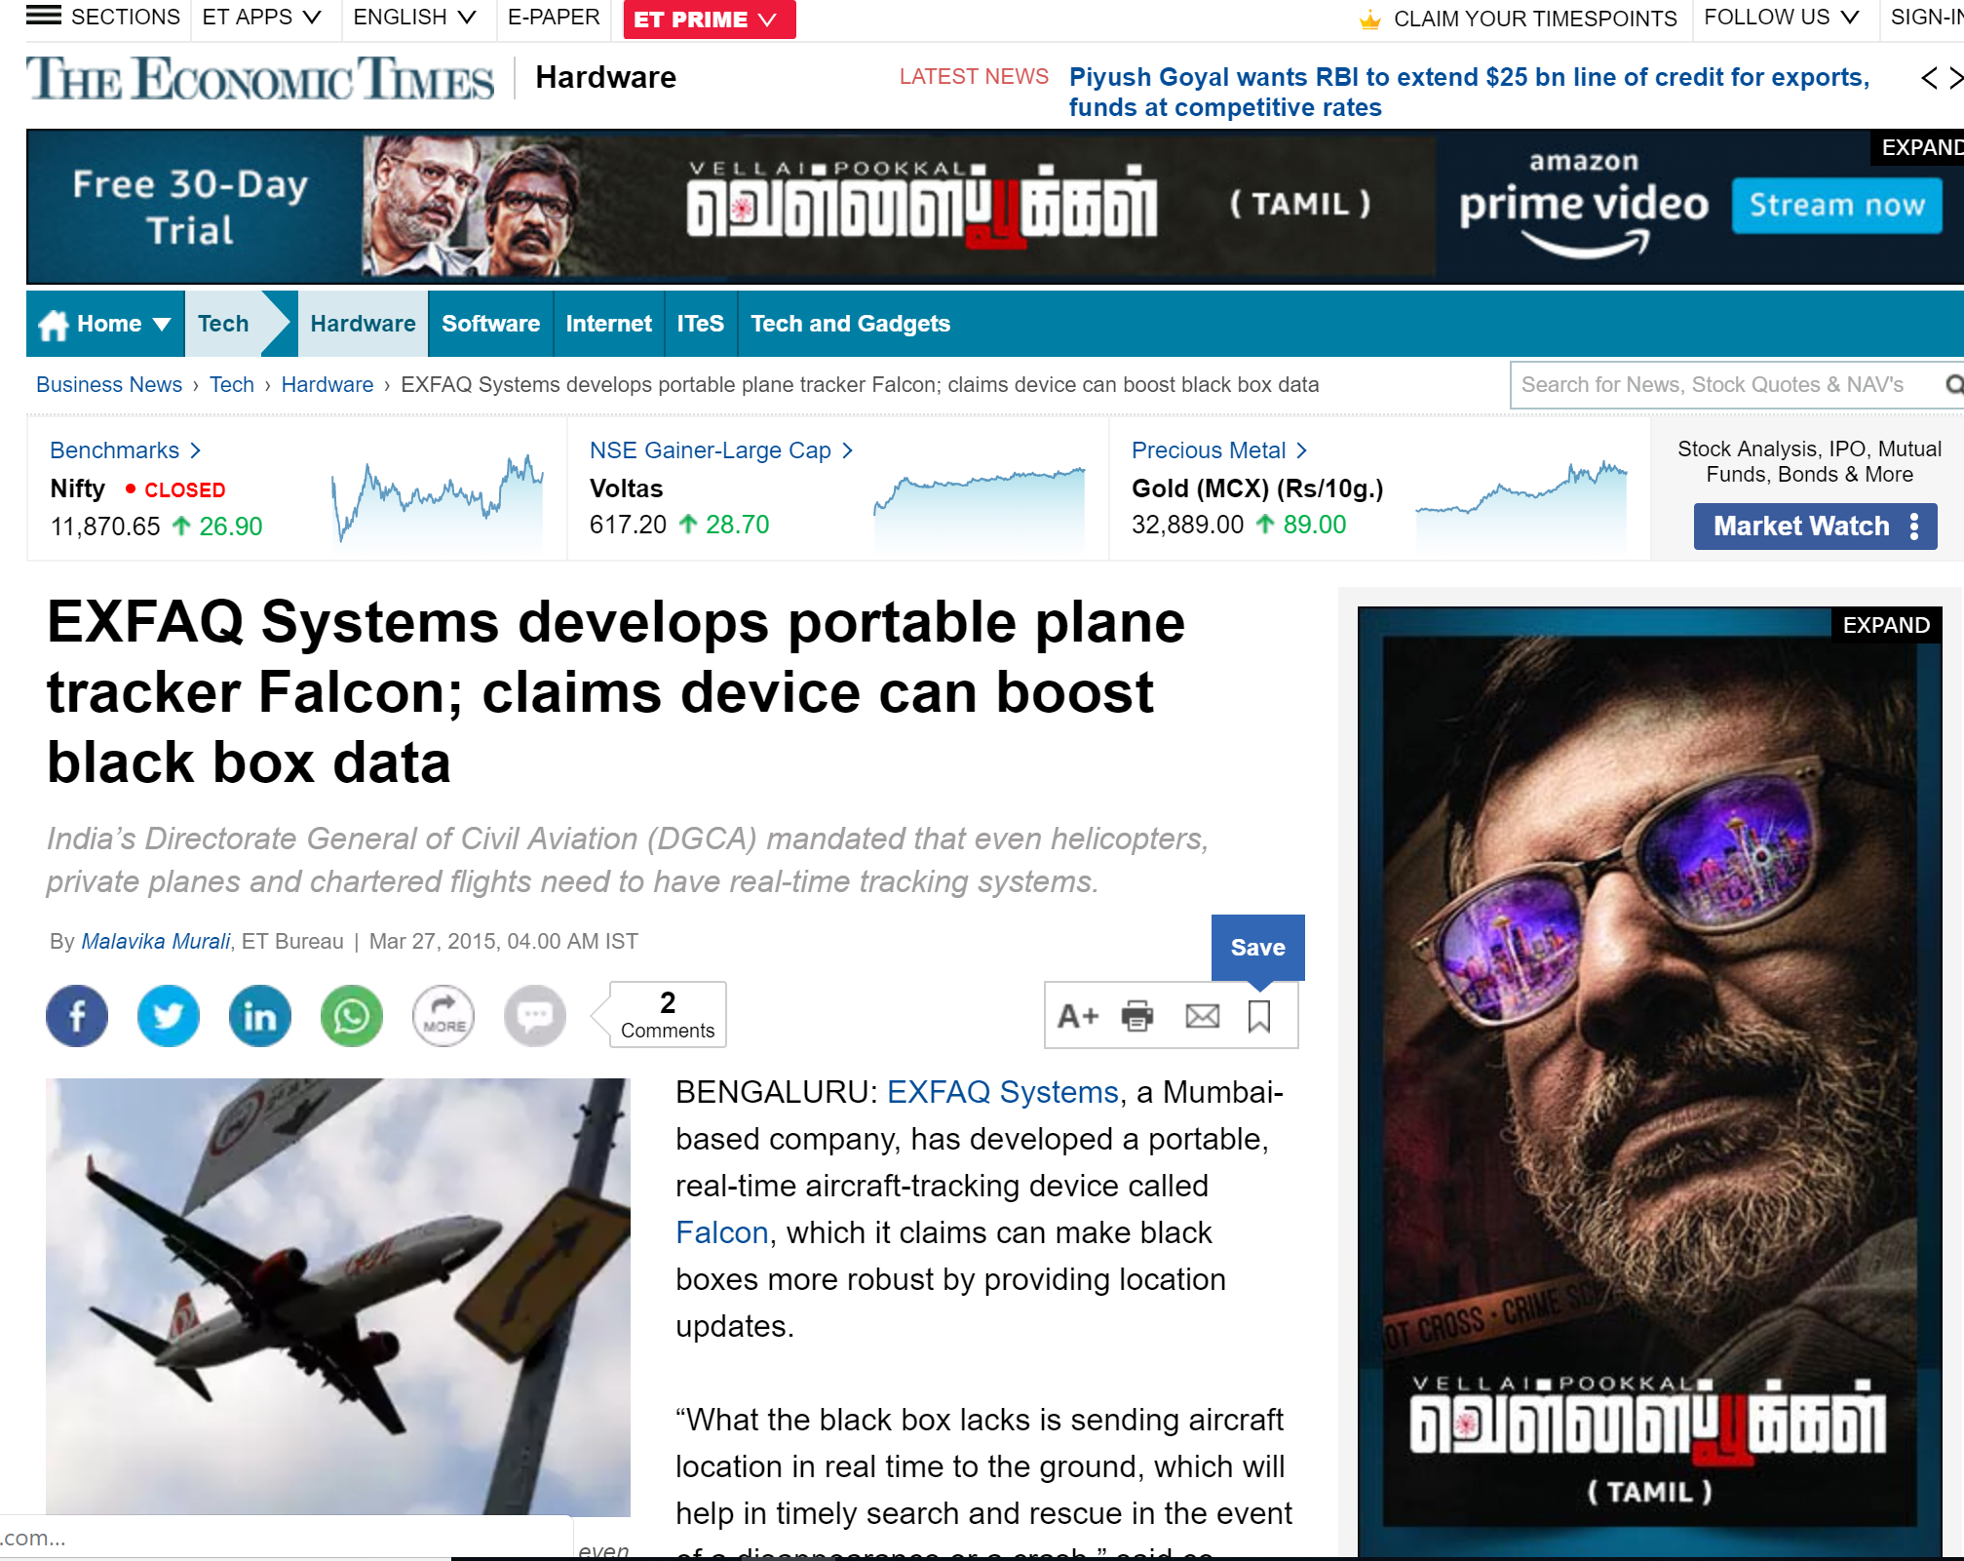Click the Home house icon
This screenshot has height=1561, width=1964.
click(x=54, y=324)
